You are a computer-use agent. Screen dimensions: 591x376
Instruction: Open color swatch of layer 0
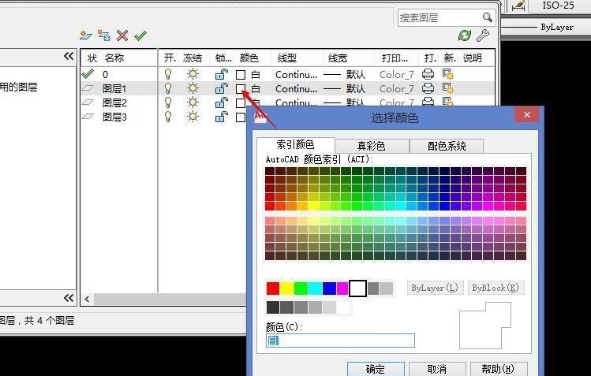click(x=241, y=75)
